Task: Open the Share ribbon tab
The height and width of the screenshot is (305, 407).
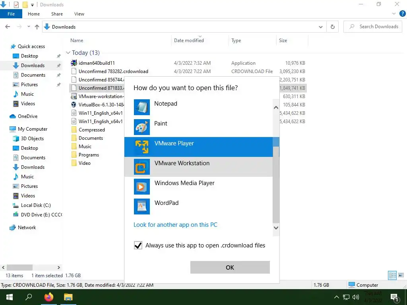Action: coord(57,14)
